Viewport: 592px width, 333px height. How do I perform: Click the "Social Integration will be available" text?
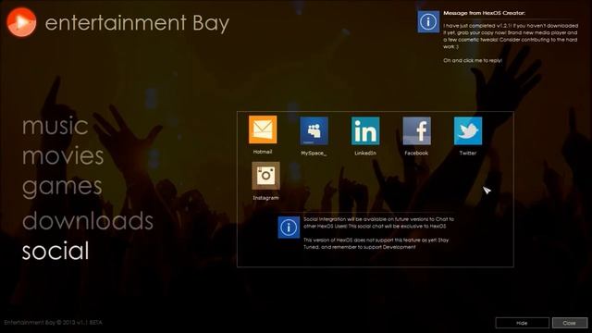coord(378,222)
